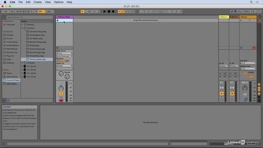Expand 01_01.als set file
Screen dimensions: 263x148
[x=22, y=67]
